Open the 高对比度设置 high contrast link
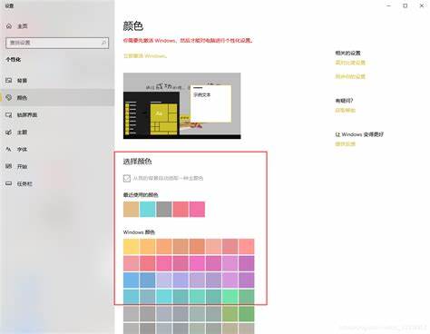The height and width of the screenshot is (334, 430). (350, 63)
